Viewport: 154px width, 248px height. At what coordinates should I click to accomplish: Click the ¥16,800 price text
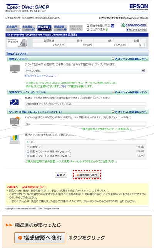pyautogui.click(x=140, y=151)
